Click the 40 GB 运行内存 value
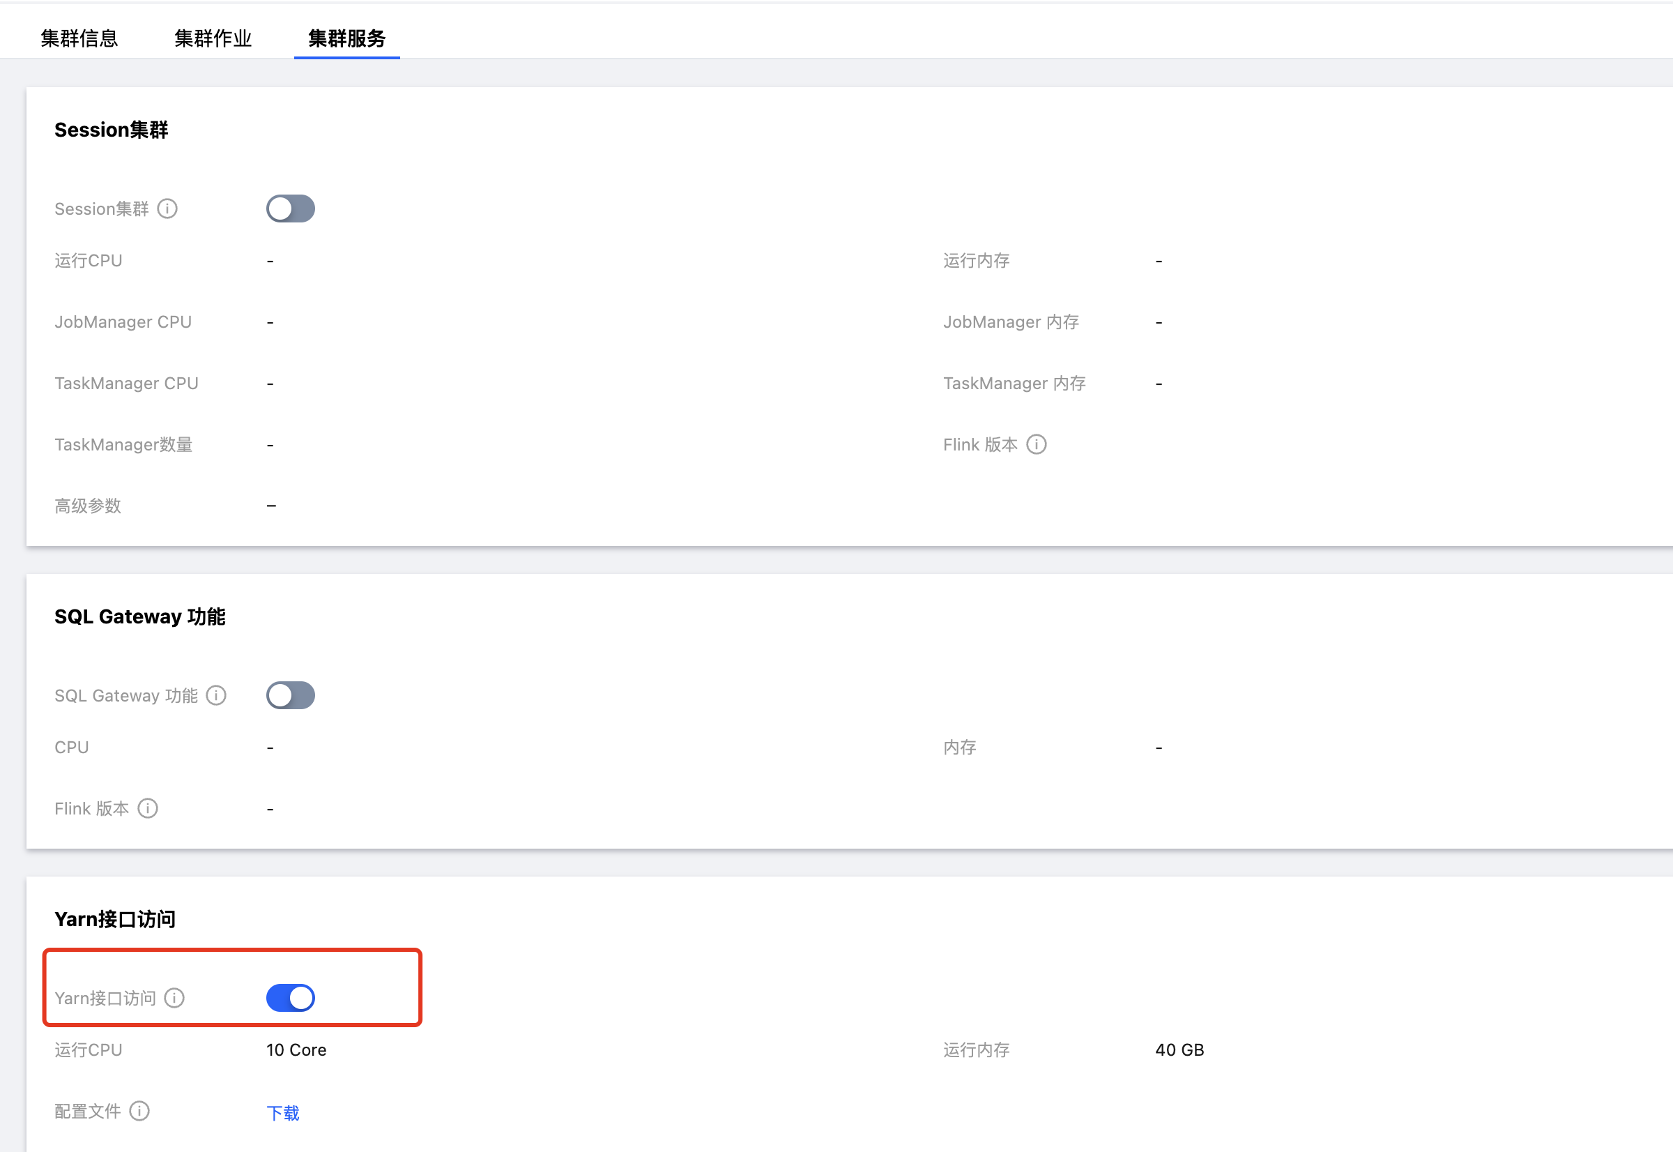The image size is (1673, 1152). coord(1179,1049)
